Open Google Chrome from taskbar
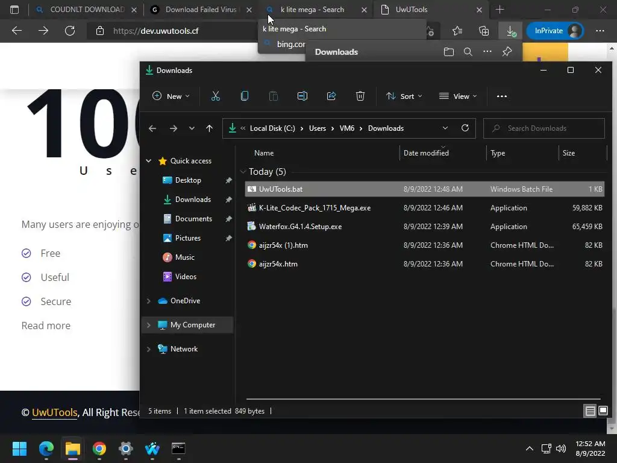The height and width of the screenshot is (463, 617). 99,449
